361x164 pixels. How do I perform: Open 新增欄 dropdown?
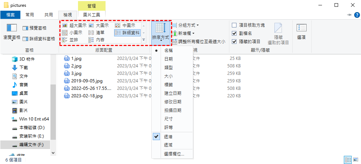click(x=184, y=34)
